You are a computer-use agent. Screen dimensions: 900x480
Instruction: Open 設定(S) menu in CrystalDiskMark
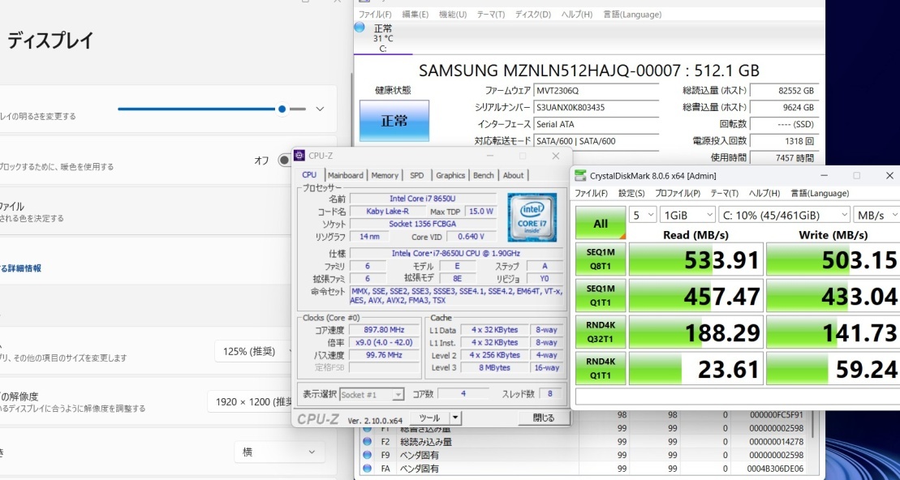click(x=631, y=193)
